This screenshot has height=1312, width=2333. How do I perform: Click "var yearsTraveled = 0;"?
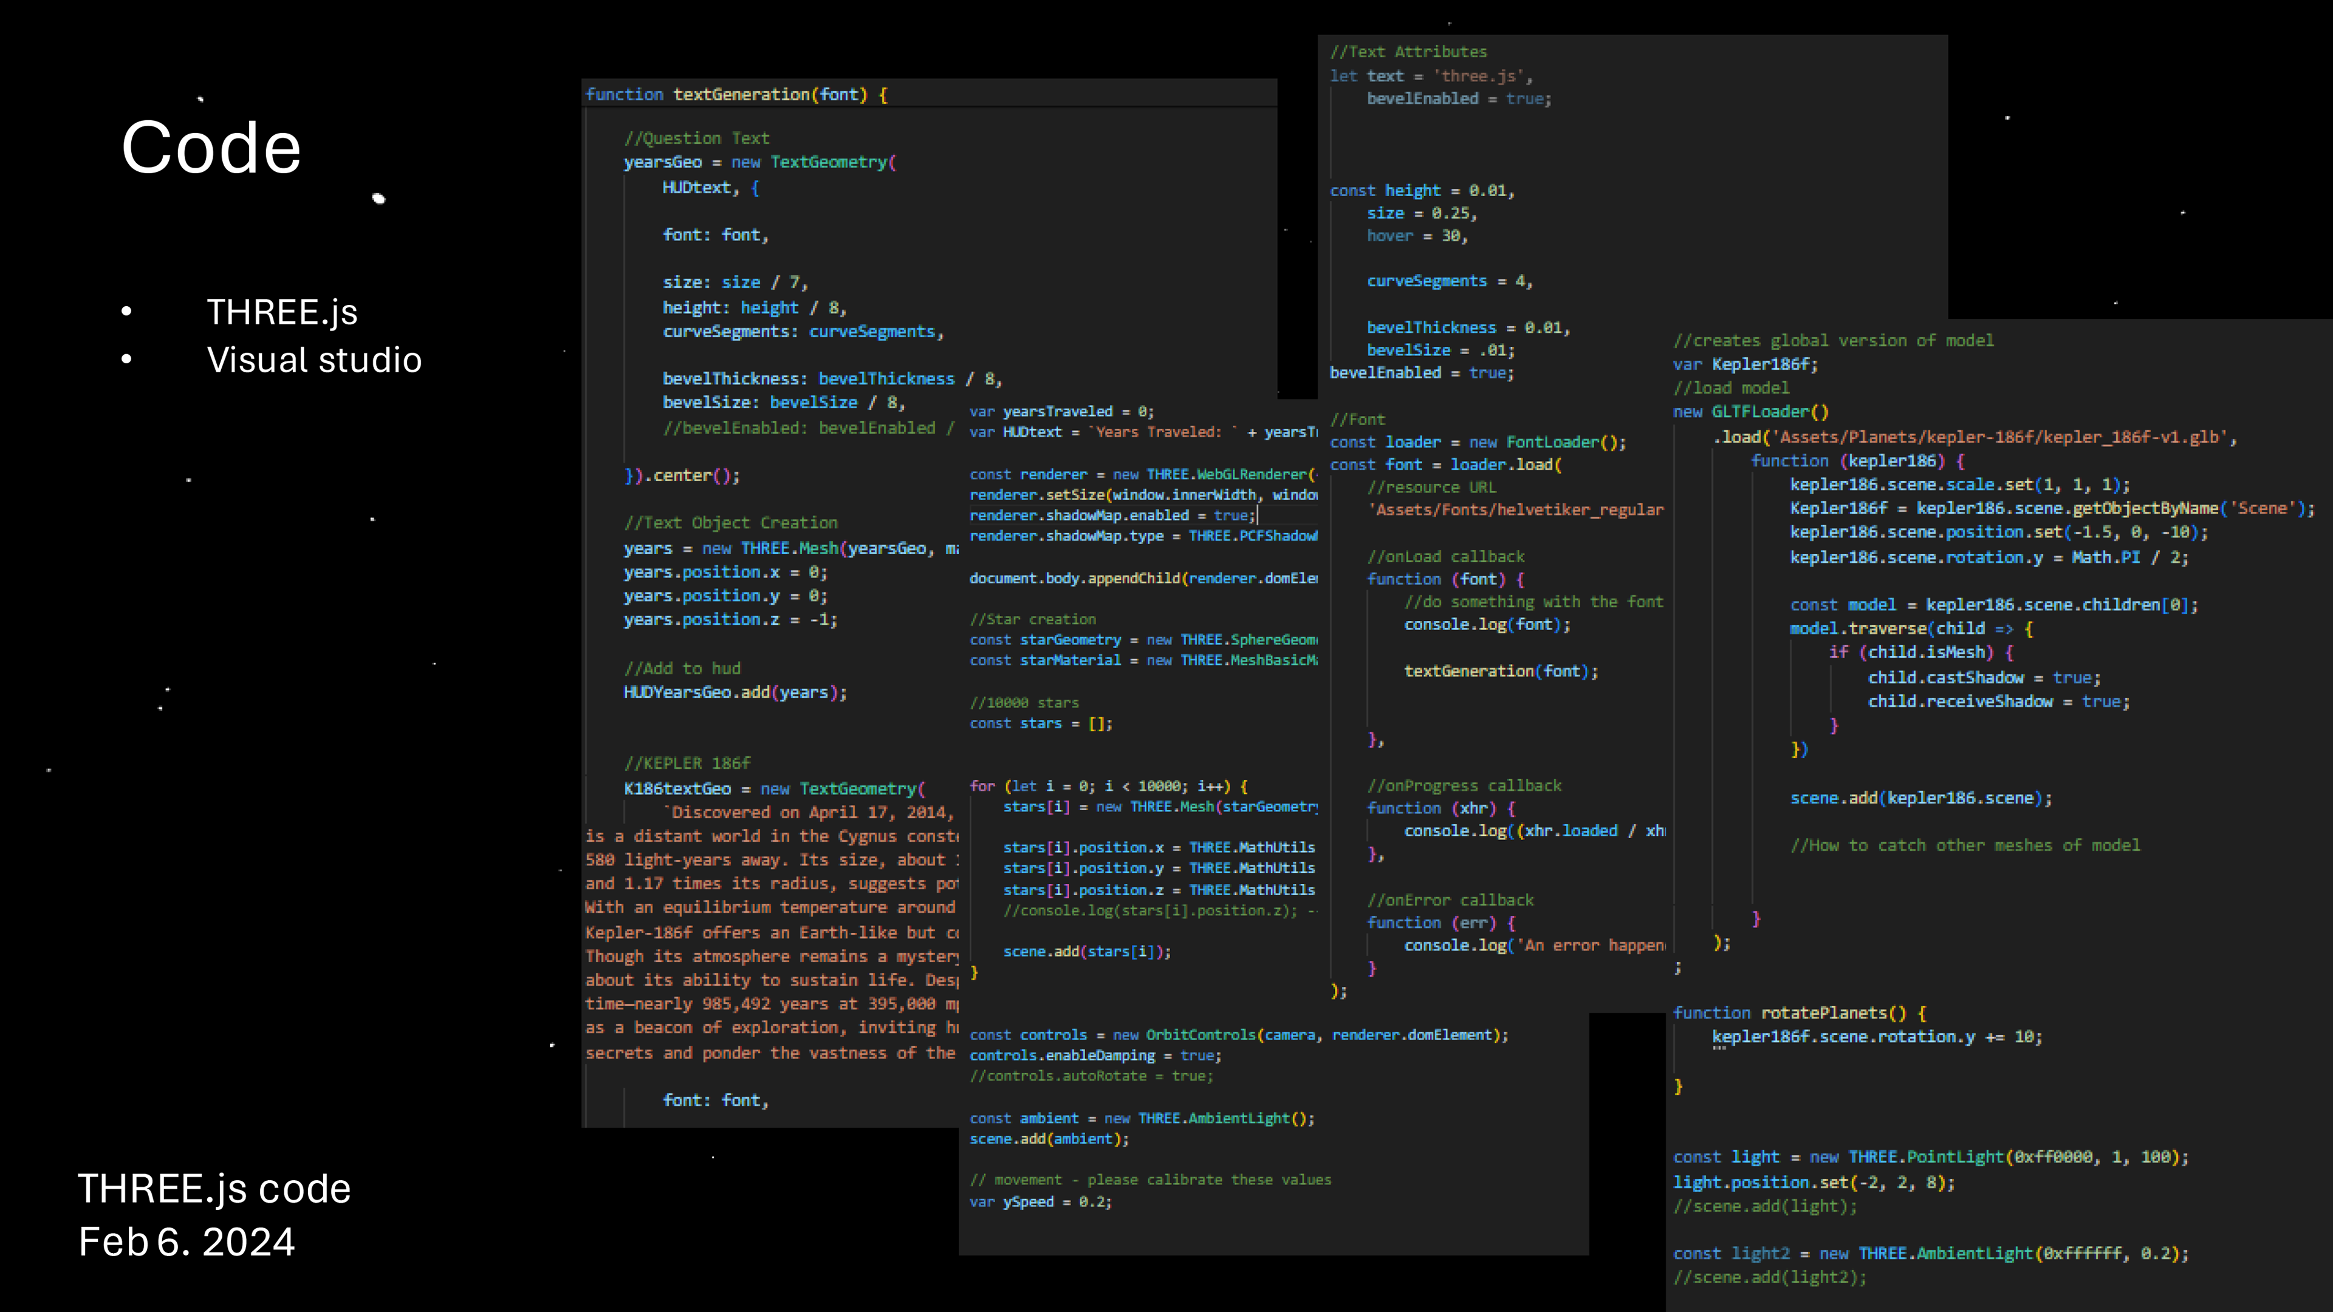1063,411
